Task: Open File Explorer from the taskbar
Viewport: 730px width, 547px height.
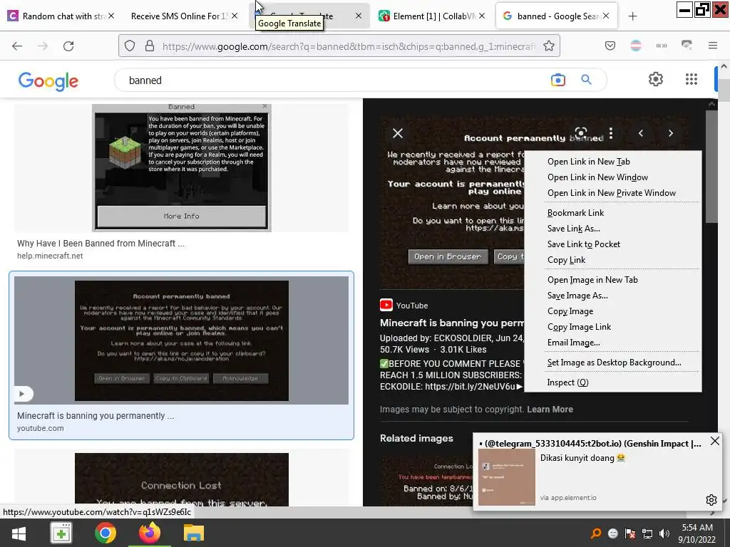Action: click(194, 533)
